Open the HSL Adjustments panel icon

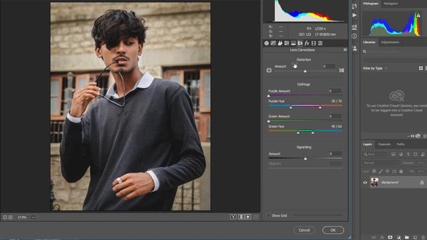286,43
